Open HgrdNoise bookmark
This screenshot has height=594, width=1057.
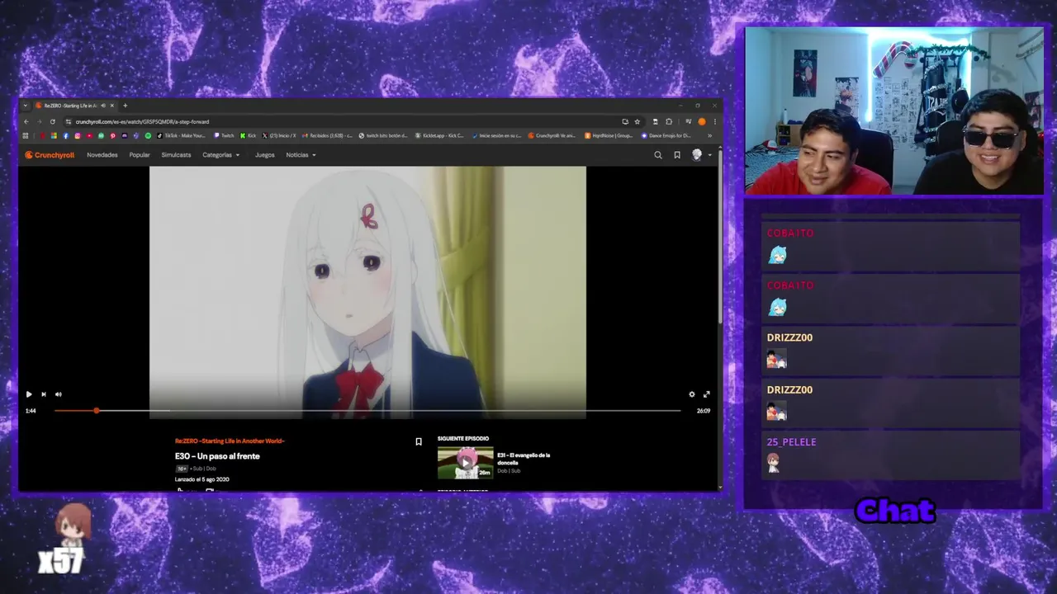(x=609, y=135)
